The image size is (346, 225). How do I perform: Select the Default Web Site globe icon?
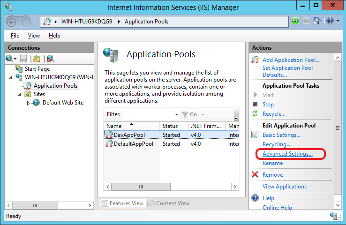(x=36, y=103)
